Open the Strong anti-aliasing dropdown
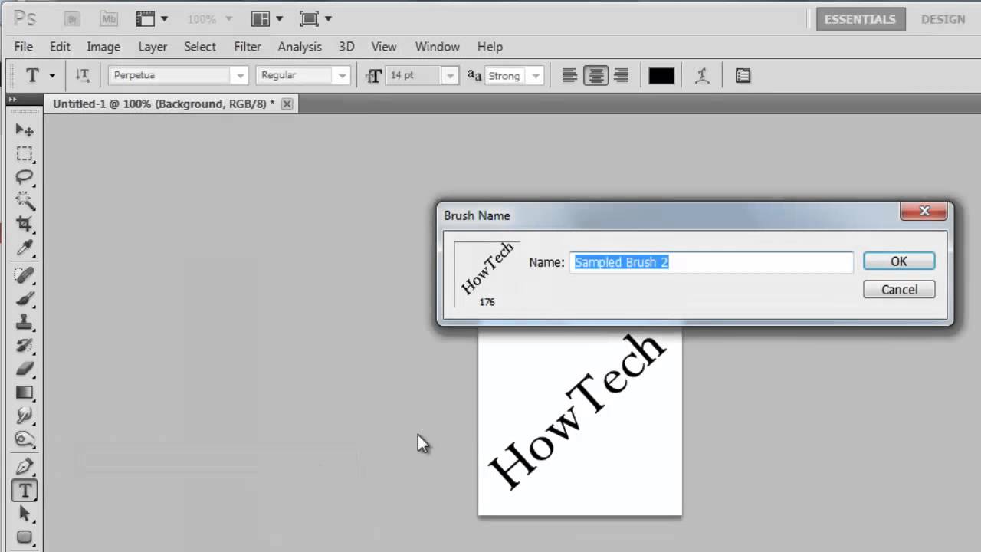 [x=536, y=76]
